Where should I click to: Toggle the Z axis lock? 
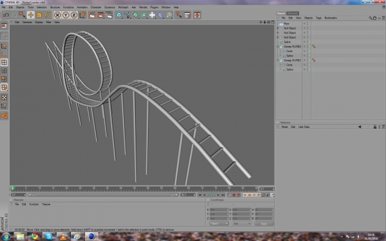click(74, 15)
